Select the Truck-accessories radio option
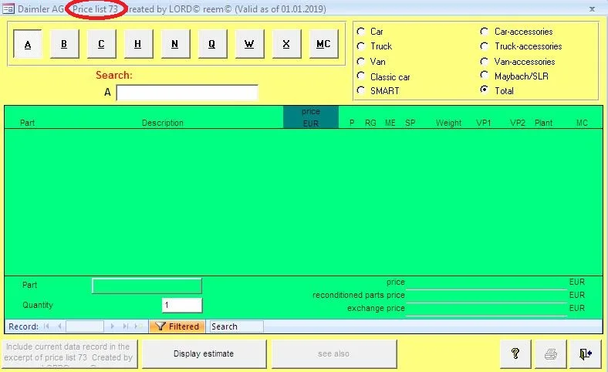 [485, 46]
